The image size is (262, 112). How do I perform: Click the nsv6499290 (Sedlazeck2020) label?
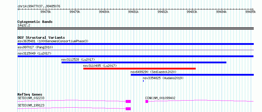click(x=153, y=72)
